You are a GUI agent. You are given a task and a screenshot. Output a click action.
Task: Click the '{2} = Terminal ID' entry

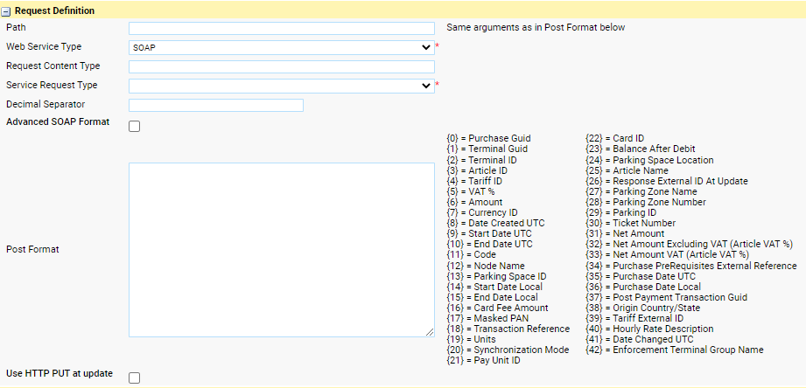click(x=482, y=160)
